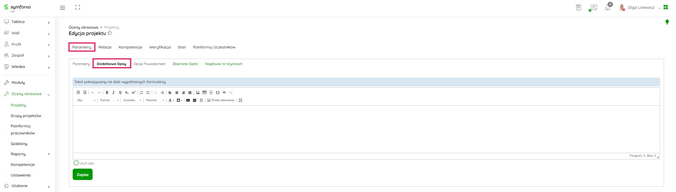Mark Edycja projektu as favorite star

coord(110,33)
